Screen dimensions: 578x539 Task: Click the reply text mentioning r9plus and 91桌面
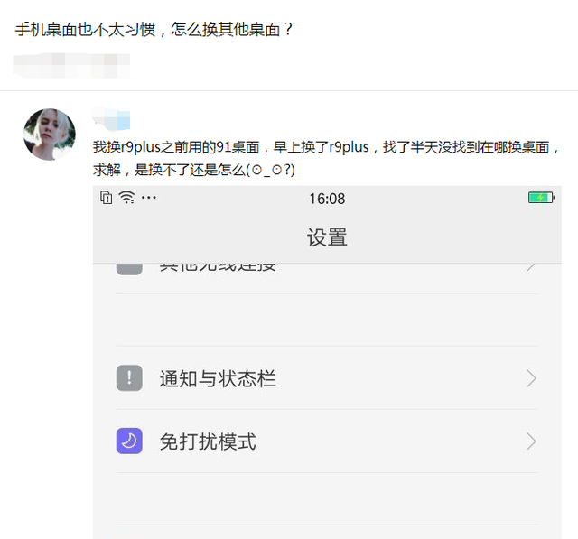point(327,158)
